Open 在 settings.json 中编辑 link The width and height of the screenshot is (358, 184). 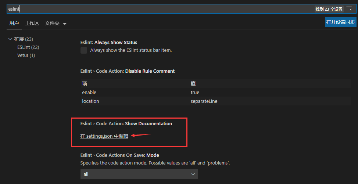coord(104,136)
